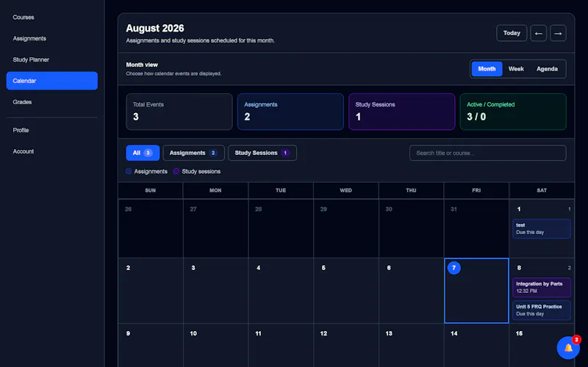
Task: Switch to Week view
Action: point(516,69)
